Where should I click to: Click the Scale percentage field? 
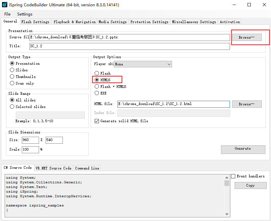[30, 150]
